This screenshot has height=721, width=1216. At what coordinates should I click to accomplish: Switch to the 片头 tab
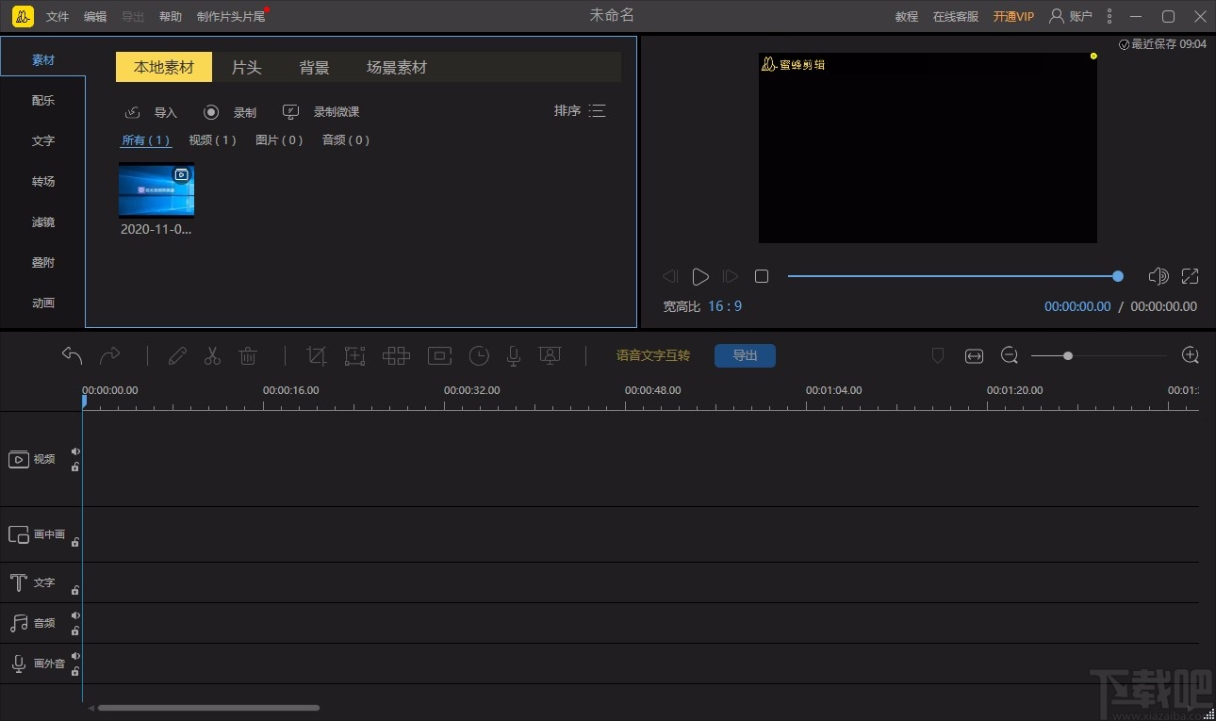[x=246, y=68]
